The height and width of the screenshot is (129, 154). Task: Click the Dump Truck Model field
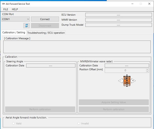click(x=119, y=25)
